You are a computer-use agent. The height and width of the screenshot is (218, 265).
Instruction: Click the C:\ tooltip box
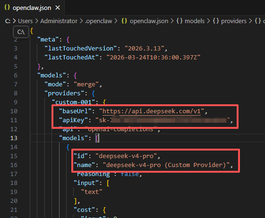pos(21,32)
